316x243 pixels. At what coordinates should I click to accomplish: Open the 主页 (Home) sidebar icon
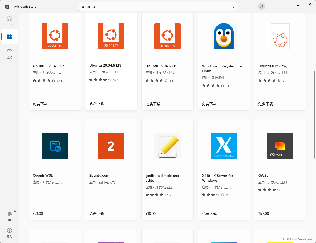pos(9,21)
